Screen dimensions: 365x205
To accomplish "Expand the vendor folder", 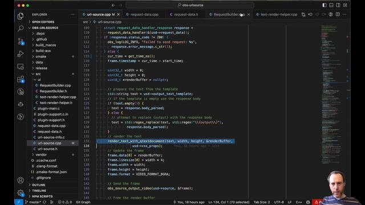I will tap(41, 154).
